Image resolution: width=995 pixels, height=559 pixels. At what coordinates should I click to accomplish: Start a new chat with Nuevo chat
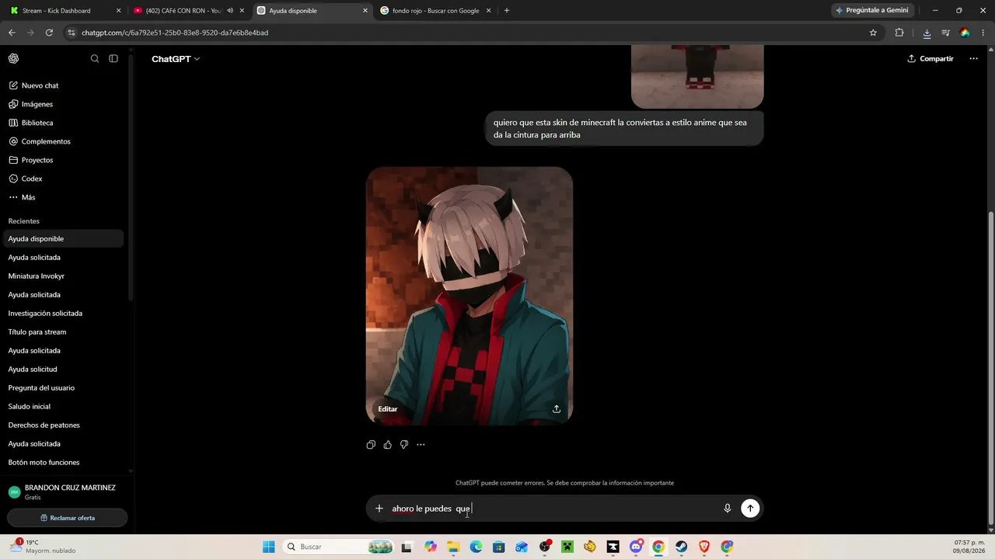pos(64,85)
